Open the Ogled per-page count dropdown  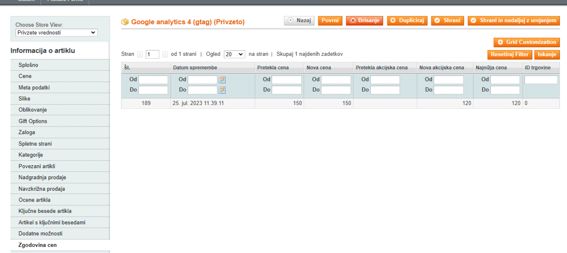click(x=234, y=54)
